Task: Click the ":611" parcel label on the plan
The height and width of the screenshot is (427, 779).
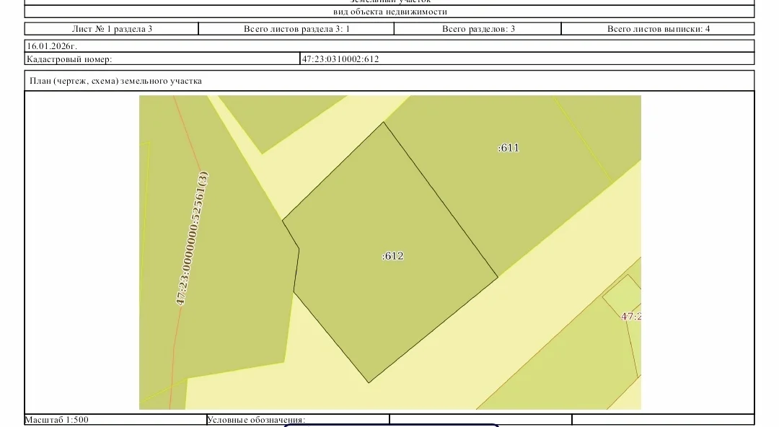Action: [509, 148]
